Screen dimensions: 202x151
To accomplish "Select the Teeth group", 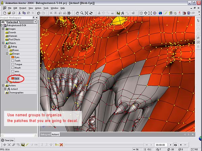I will pos(18,61).
